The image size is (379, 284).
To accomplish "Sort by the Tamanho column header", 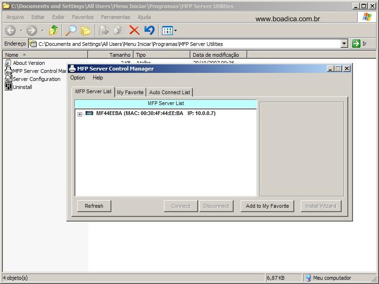I will point(111,55).
